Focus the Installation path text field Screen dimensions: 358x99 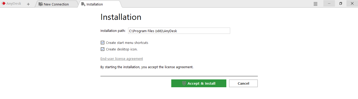(x=179, y=31)
